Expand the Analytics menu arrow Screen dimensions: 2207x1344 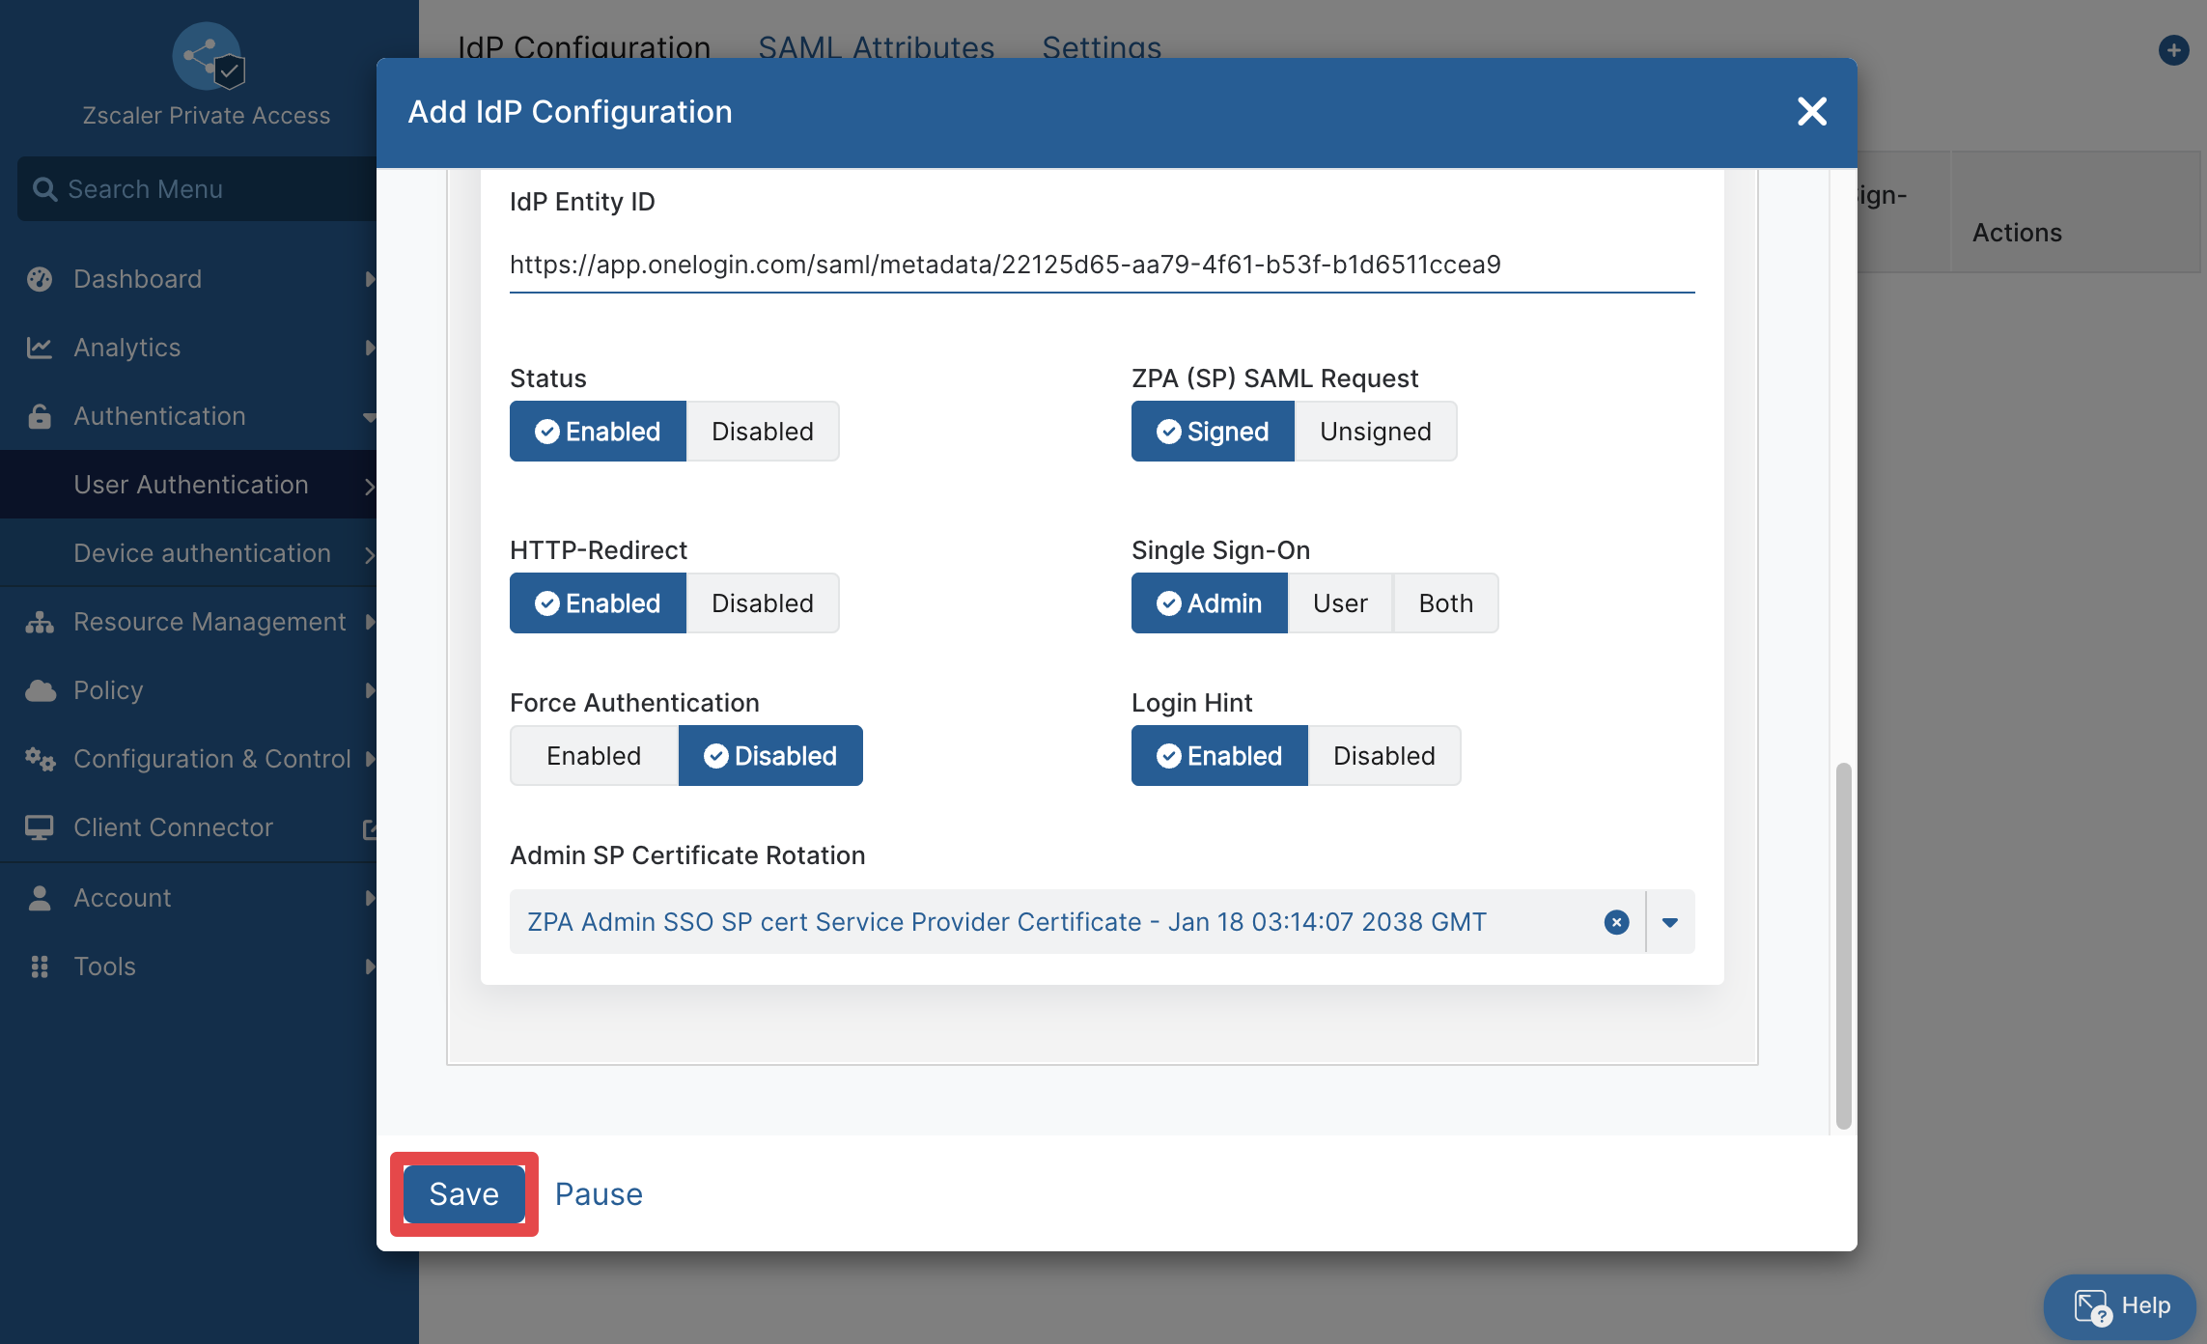tap(370, 348)
